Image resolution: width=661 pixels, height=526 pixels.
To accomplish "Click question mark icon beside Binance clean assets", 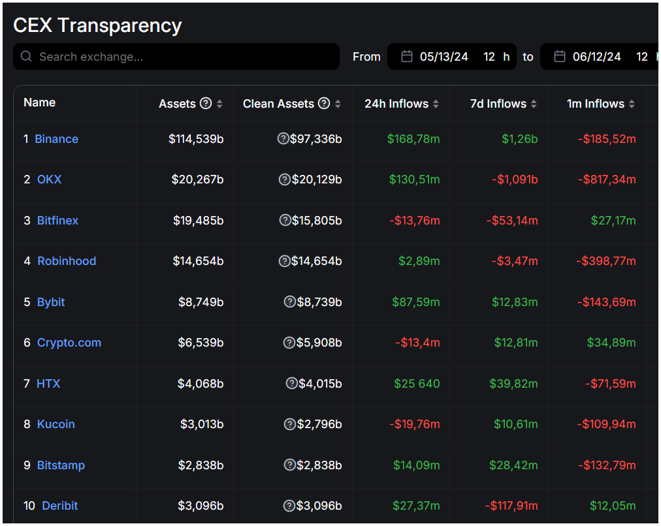I will [x=283, y=138].
